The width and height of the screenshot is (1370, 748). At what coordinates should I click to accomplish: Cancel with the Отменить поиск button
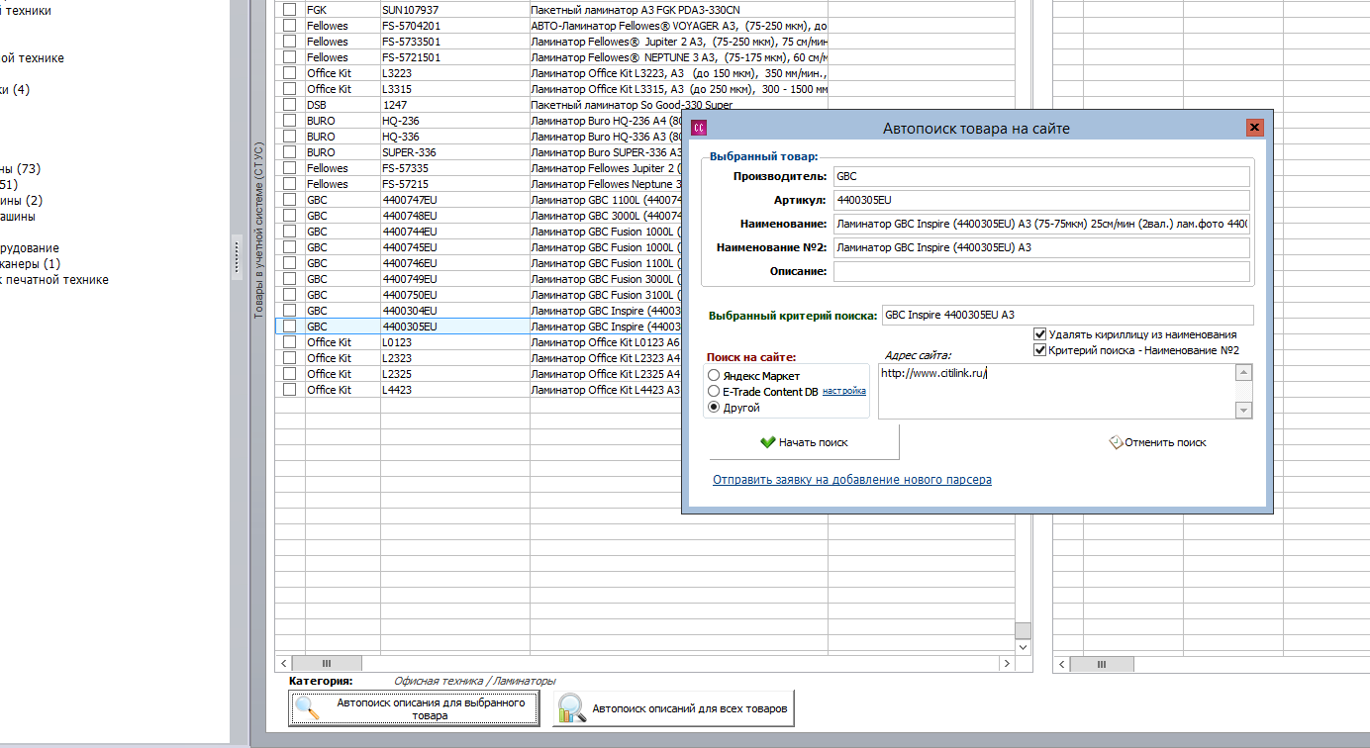(1157, 442)
